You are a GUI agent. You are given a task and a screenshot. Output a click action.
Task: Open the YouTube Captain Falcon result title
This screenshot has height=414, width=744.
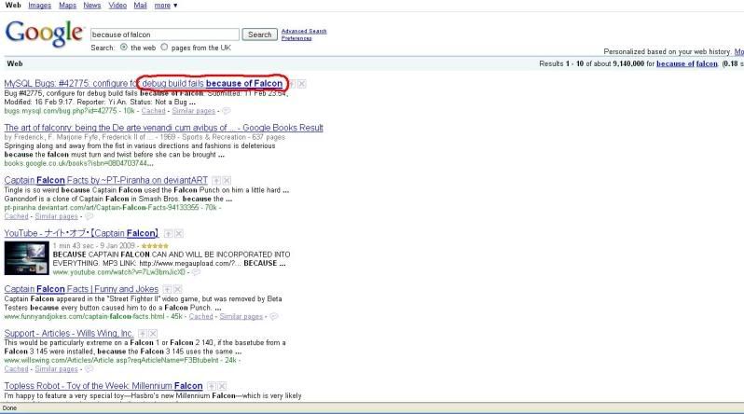point(81,234)
